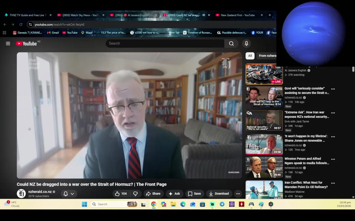Image resolution: width=355 pixels, height=221 pixels.
Task: Open Possible defences bookmark
Action: (232, 33)
